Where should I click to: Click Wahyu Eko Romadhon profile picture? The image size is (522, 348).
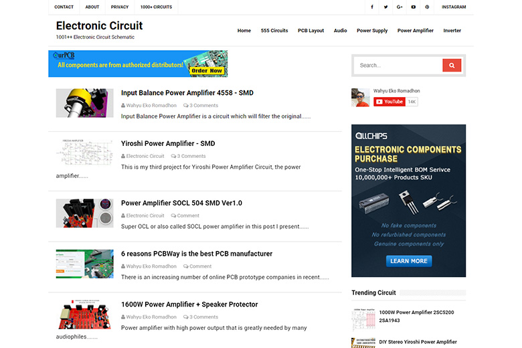tap(361, 98)
